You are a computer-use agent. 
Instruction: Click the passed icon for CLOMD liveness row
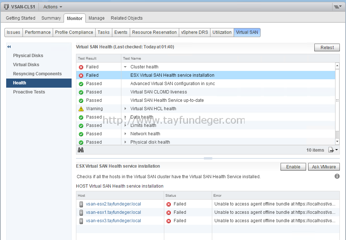[x=81, y=92]
